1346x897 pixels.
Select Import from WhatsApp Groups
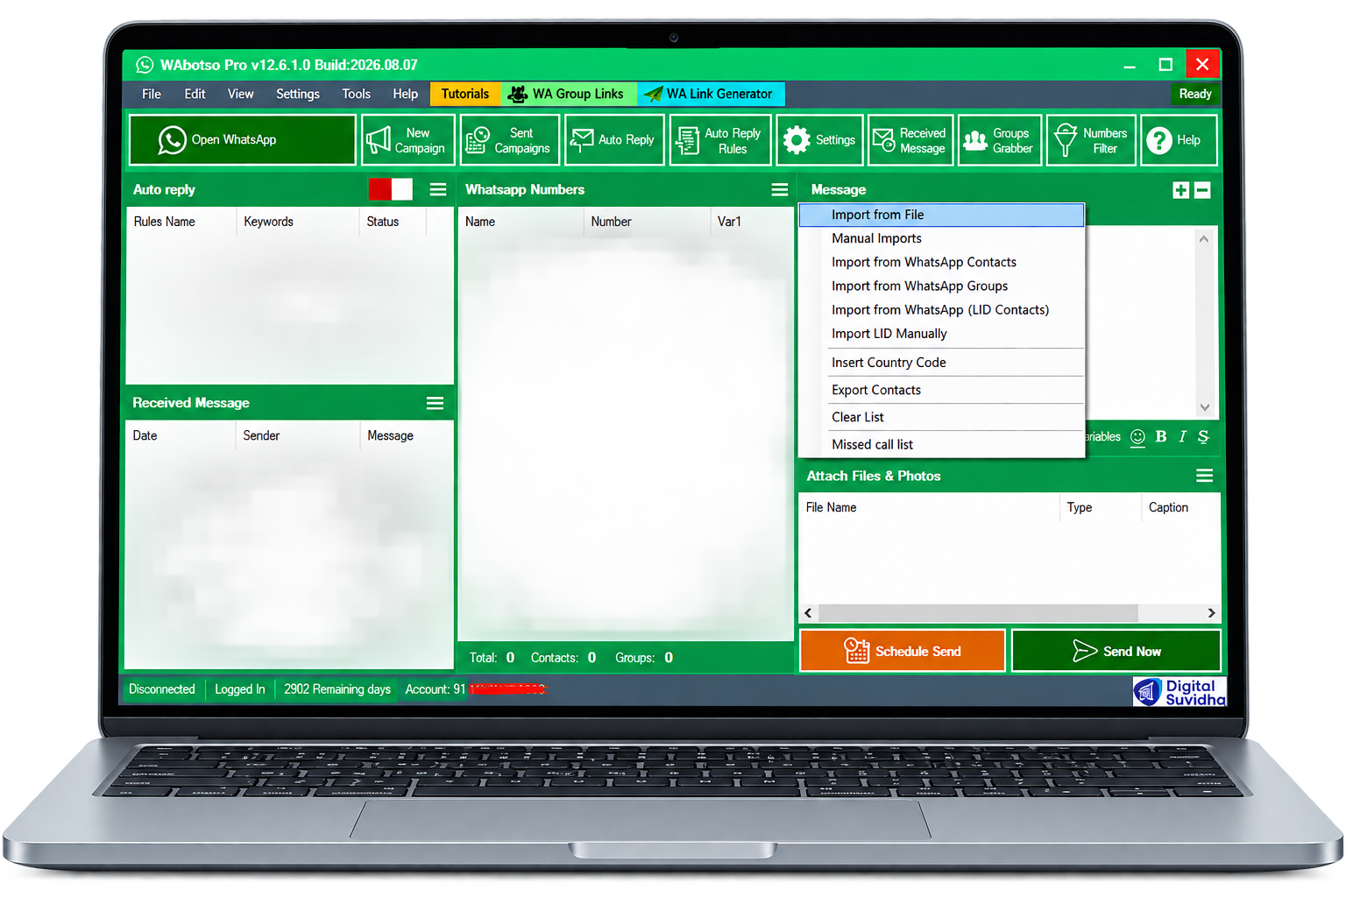941,286
